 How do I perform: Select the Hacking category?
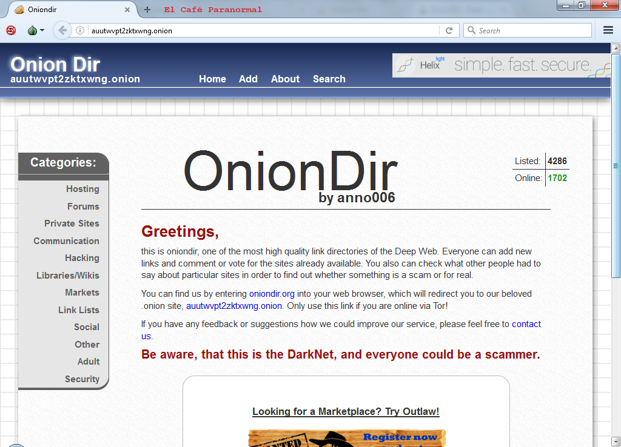click(82, 258)
